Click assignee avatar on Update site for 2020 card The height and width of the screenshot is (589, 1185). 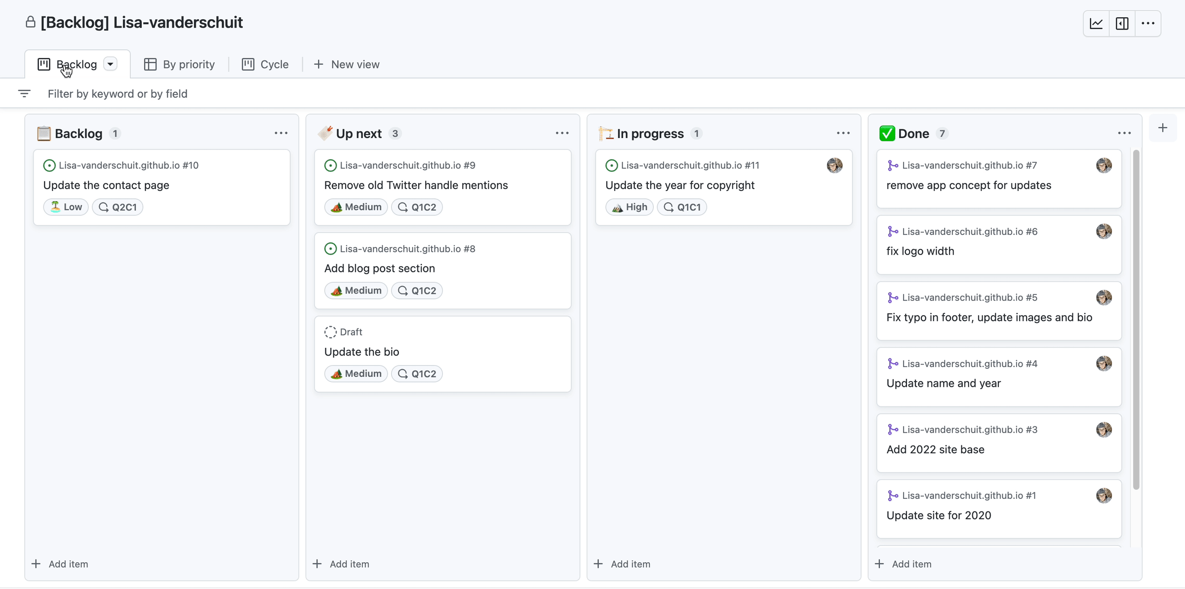(1104, 495)
